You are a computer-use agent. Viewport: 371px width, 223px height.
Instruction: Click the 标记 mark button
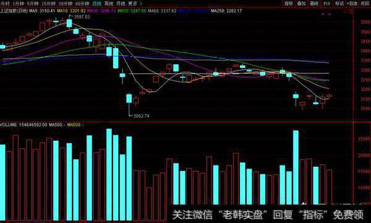point(339,3)
